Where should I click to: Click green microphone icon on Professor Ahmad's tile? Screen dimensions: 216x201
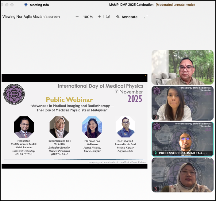(156, 153)
